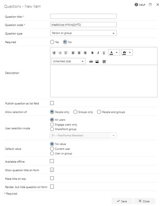This screenshot has height=206, width=162.
Task: Check Render, but hide question on form
Action: pos(52,187)
